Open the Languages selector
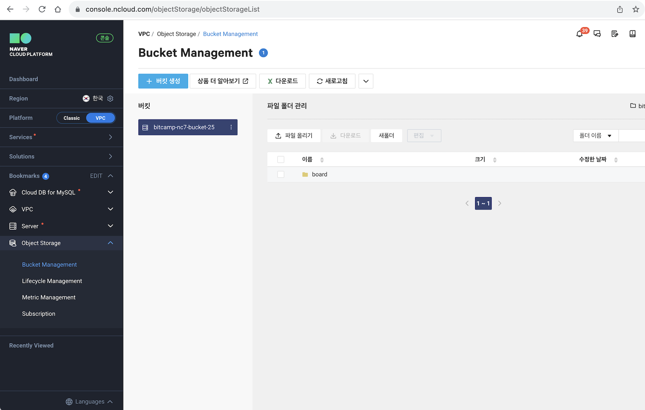Viewport: 645px width, 410px height. [x=89, y=402]
